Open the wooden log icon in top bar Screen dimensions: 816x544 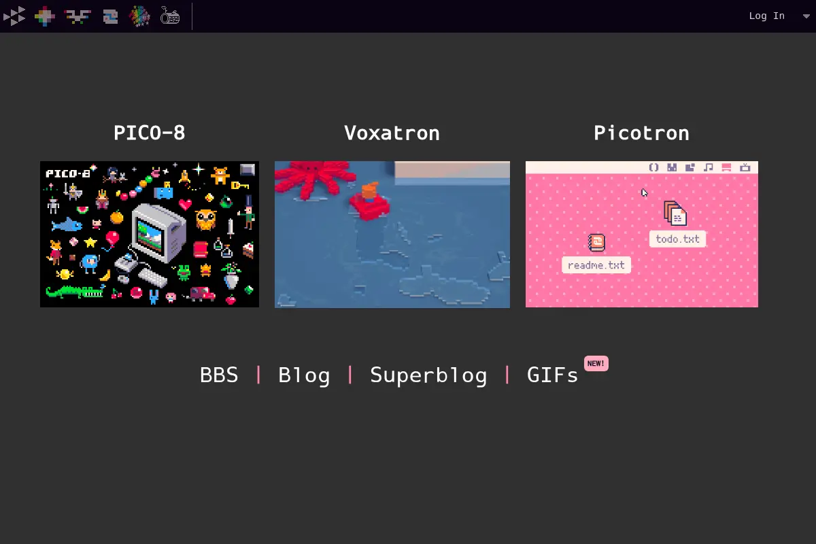pyautogui.click(x=170, y=16)
